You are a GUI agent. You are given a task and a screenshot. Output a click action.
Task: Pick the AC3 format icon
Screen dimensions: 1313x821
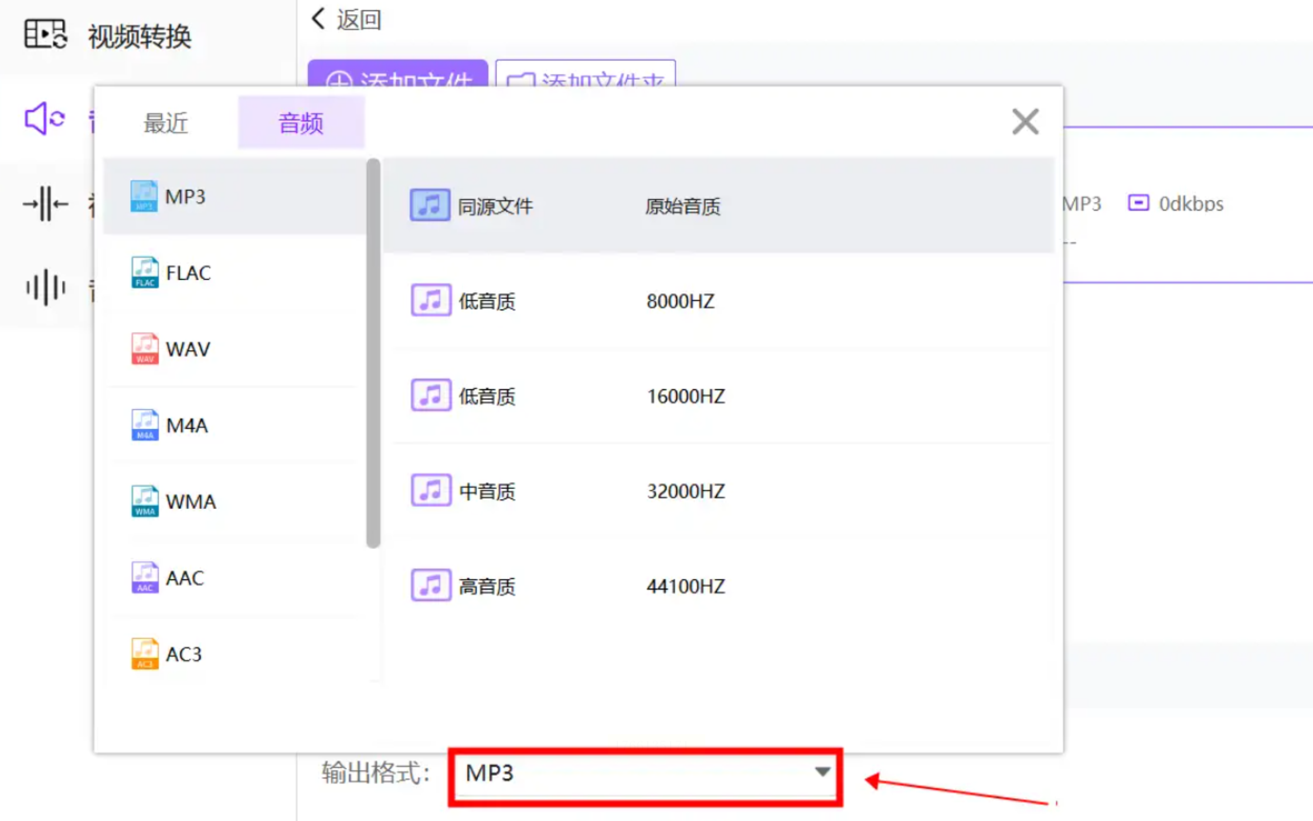144,654
